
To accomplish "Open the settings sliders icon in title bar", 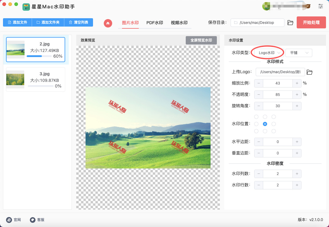I will 321,6.
